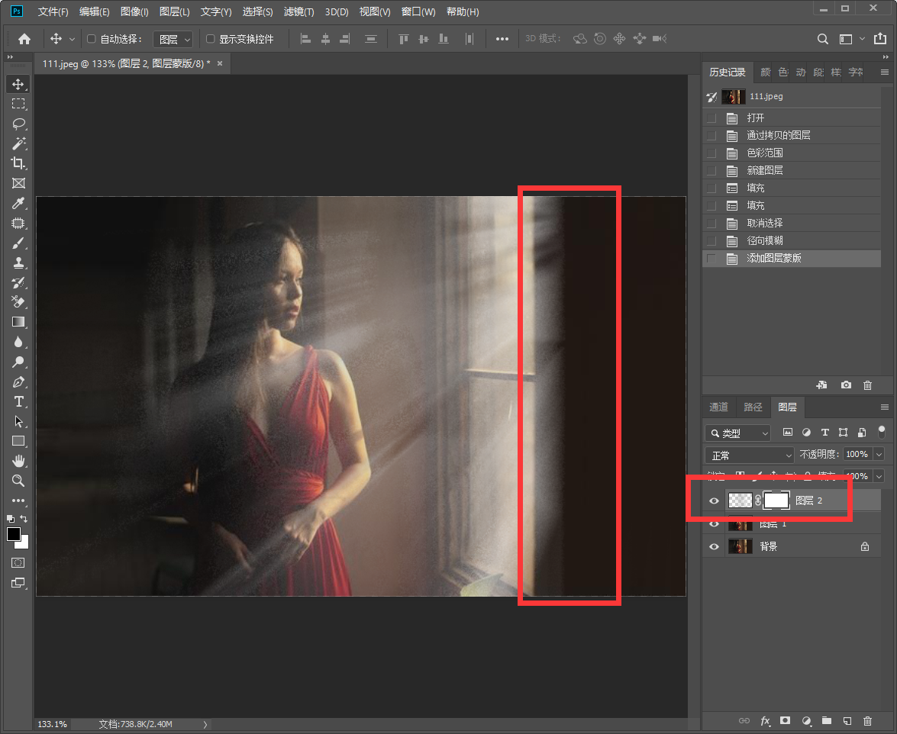The width and height of the screenshot is (897, 734).
Task: Hide the 图层 1 layer
Action: coord(714,523)
